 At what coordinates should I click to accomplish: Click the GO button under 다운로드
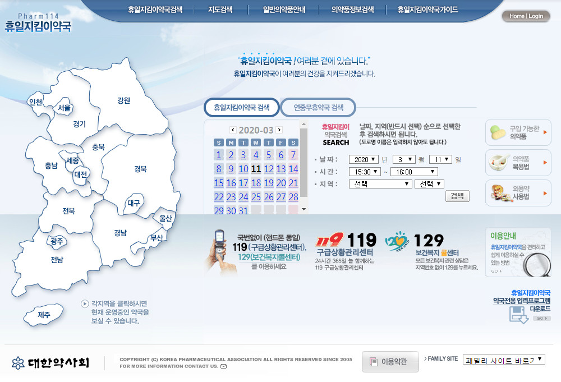point(542,318)
